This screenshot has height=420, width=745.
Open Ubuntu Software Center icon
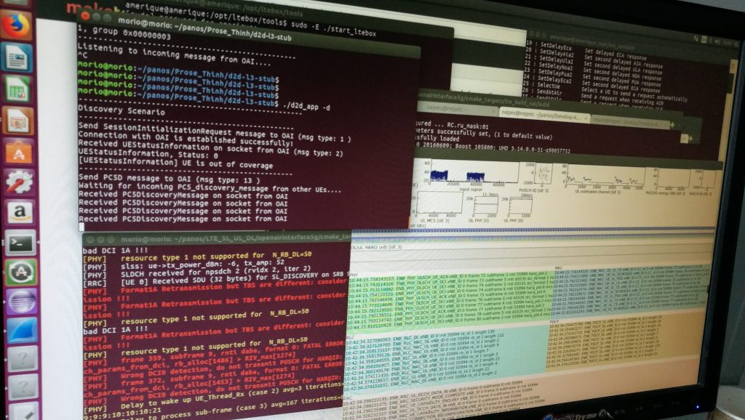[x=19, y=151]
